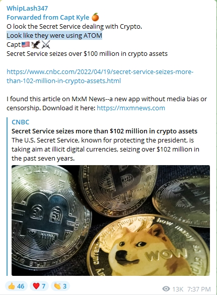React with thumbs up showing 46
Viewport: 217px width, 295px height.
click(x=16, y=286)
